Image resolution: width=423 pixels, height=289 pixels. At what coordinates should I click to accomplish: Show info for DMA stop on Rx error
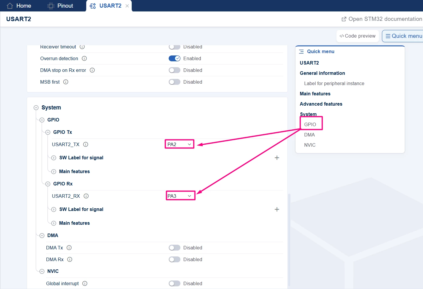[92, 70]
